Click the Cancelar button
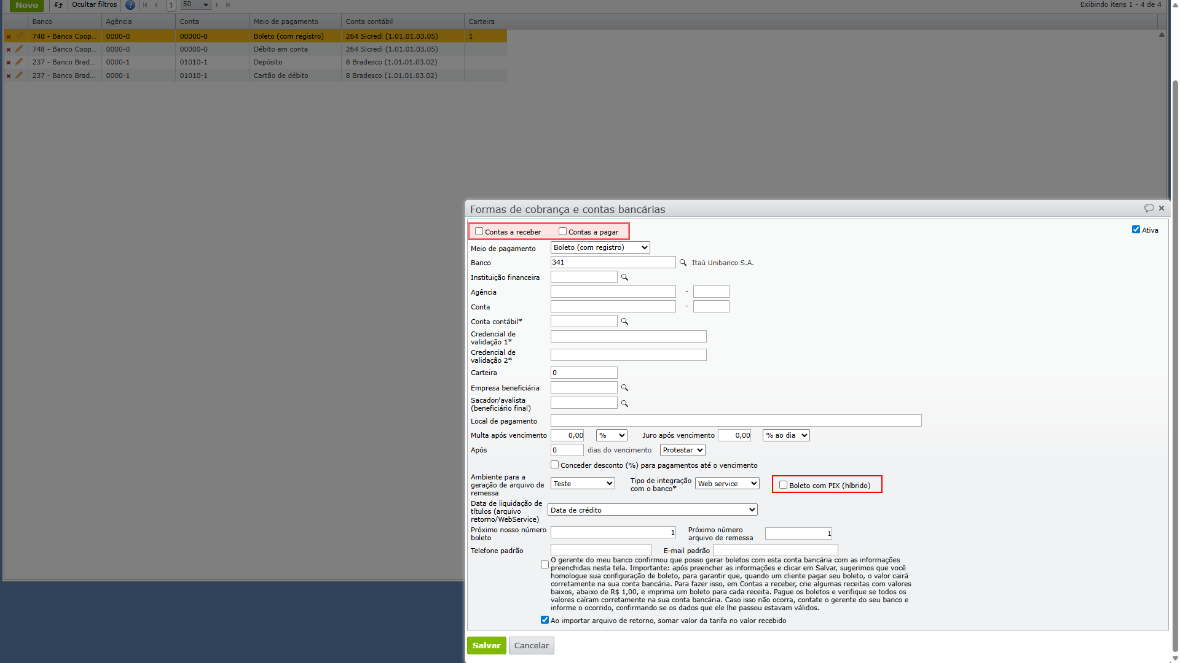This screenshot has width=1180, height=663. [x=532, y=645]
